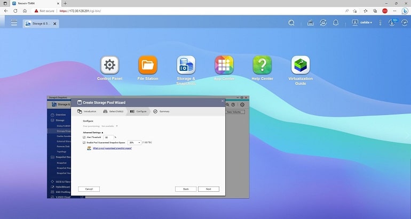
Task: Open the snapshot space percentage dropdown
Action: coord(134,143)
